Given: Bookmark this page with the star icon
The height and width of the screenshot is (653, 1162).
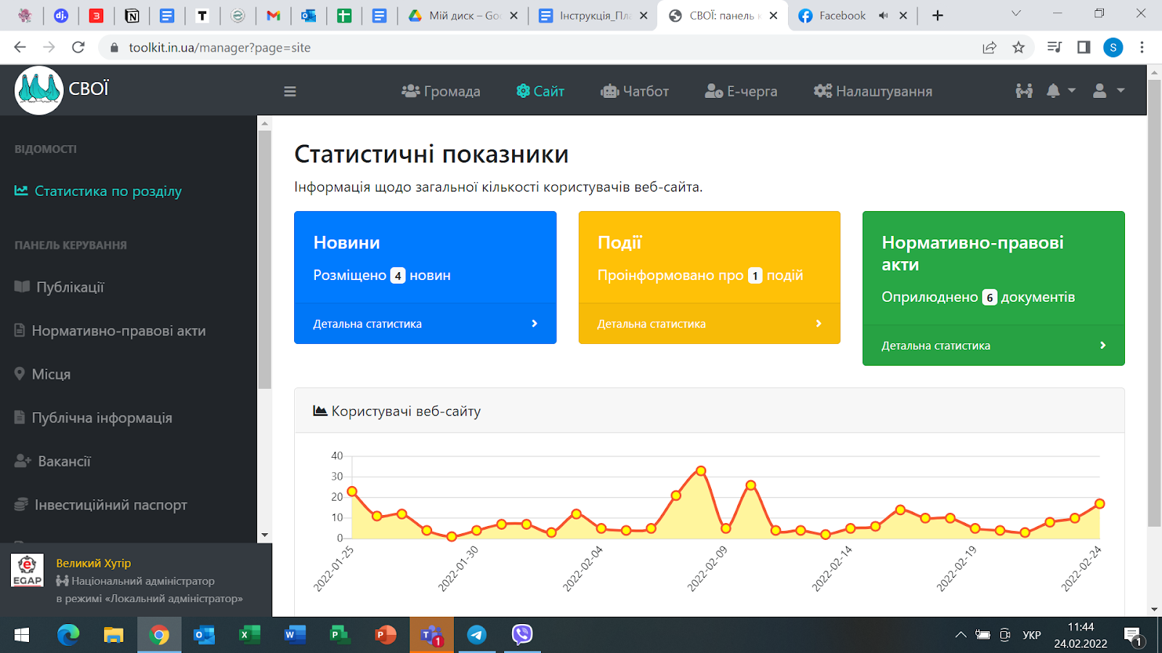Looking at the screenshot, I should [1018, 47].
